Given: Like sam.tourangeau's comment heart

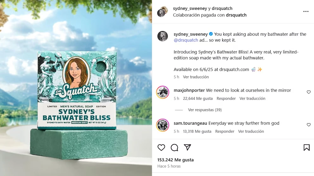Looking at the screenshot, I should coord(309,125).
